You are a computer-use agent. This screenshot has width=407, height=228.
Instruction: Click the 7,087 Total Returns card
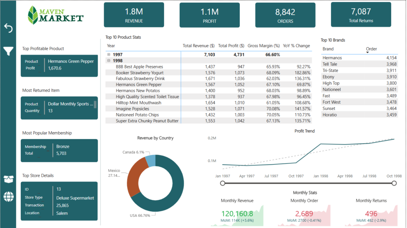361,15
